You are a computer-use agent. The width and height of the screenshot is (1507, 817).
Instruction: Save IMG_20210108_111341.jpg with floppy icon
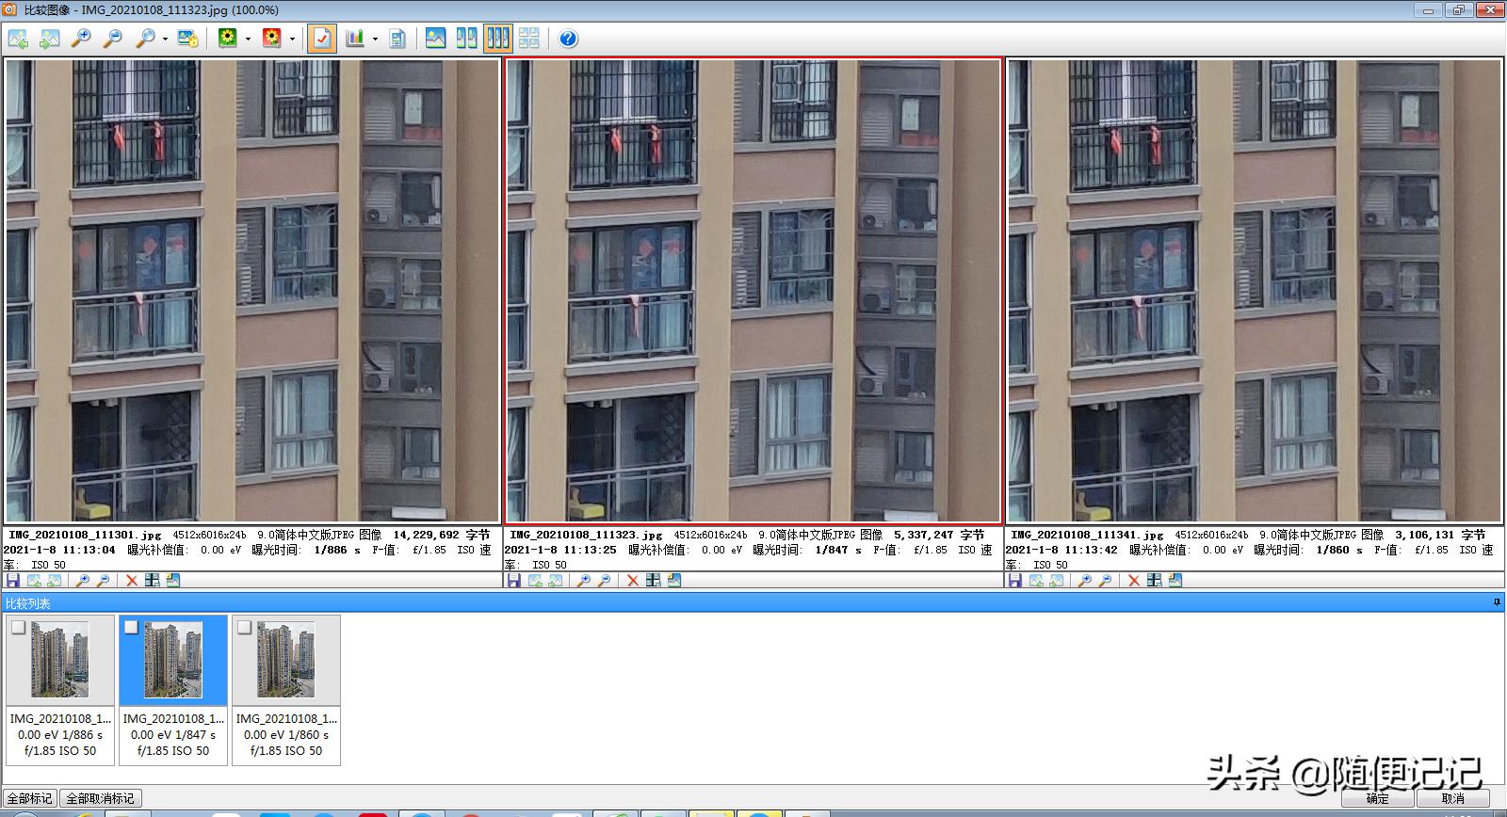click(1015, 581)
